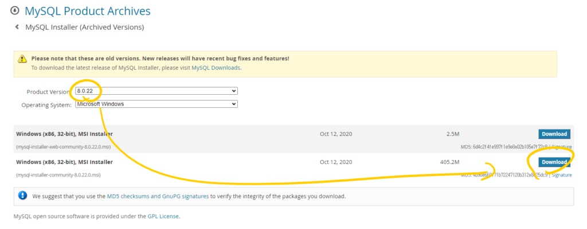Click the first row's Windows MSI Installer title
587x229 pixels.
(64, 134)
